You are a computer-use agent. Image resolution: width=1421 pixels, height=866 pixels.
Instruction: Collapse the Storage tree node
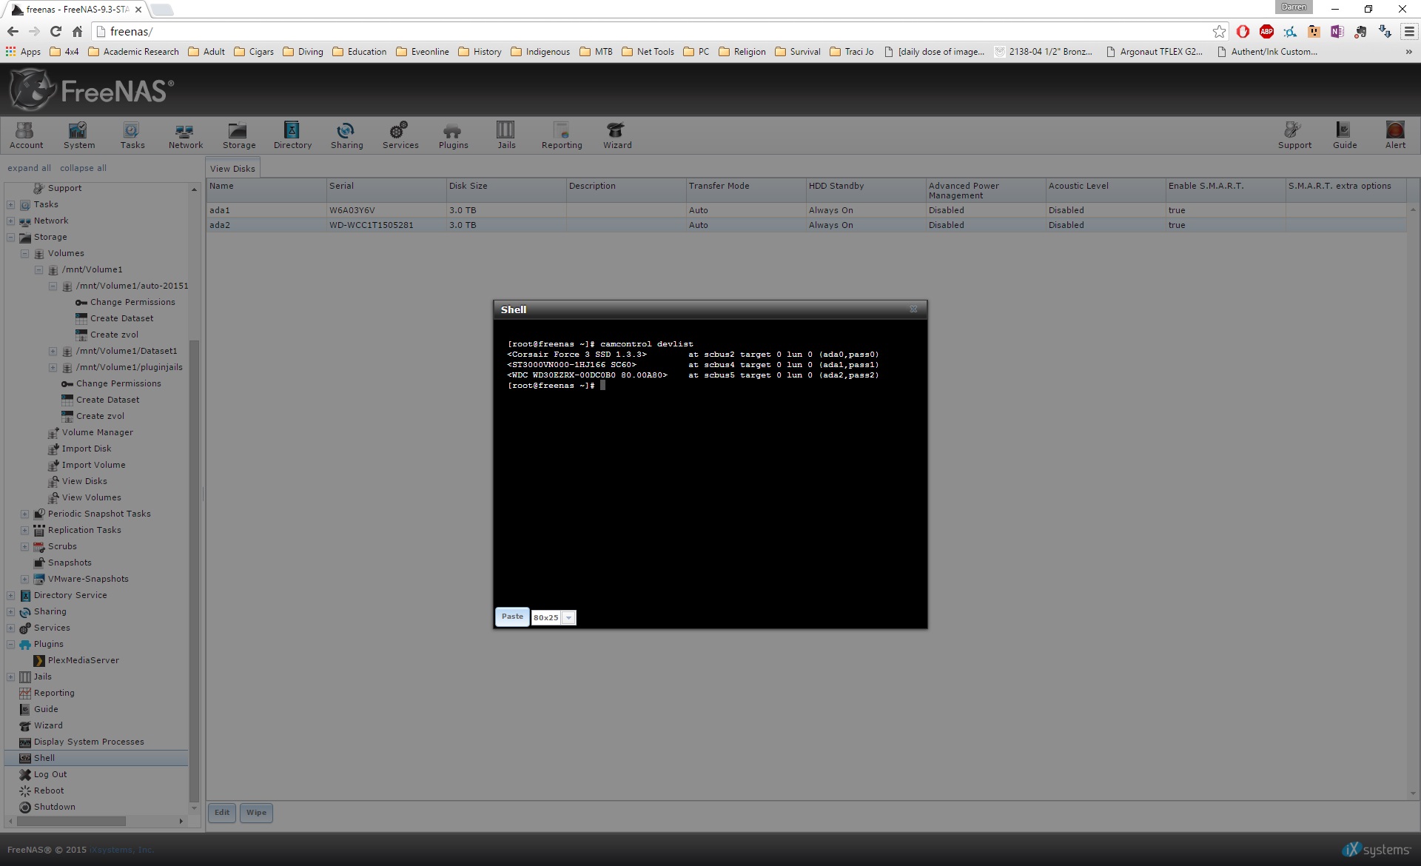click(10, 238)
